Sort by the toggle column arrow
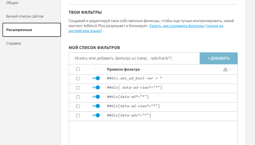Viewport: 255px width, 145px height. [96, 69]
